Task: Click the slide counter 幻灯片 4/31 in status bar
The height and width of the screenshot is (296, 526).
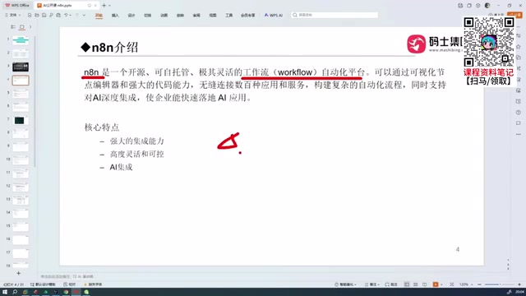Action: [14, 284]
